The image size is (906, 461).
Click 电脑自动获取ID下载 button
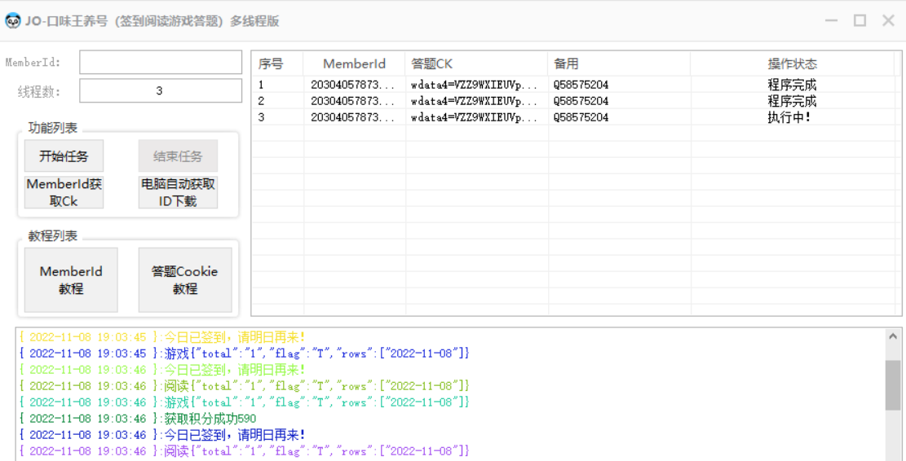point(178,192)
